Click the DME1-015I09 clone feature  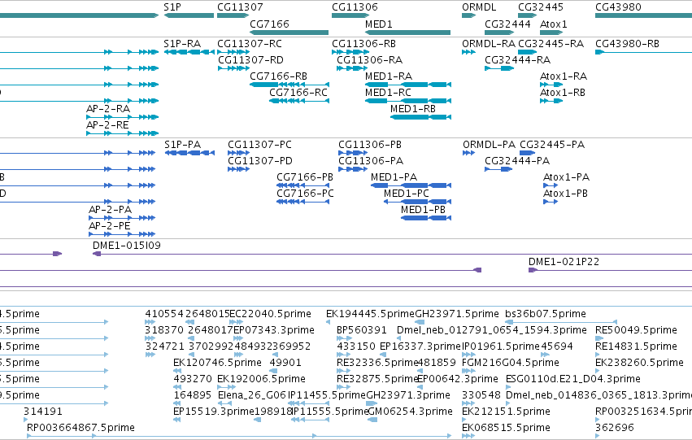[392, 254]
